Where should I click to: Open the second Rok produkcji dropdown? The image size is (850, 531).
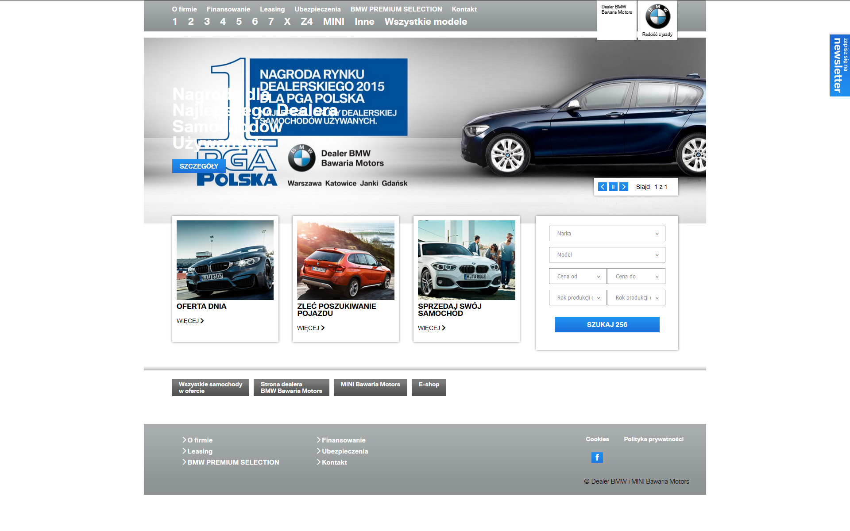[636, 297]
